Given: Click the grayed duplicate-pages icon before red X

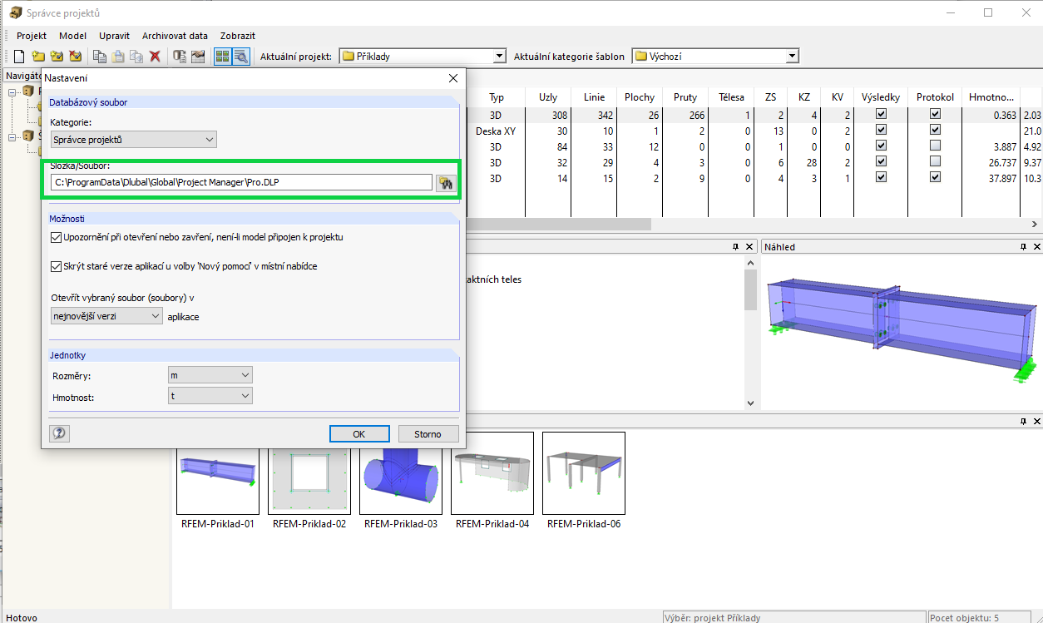Looking at the screenshot, I should [x=136, y=57].
